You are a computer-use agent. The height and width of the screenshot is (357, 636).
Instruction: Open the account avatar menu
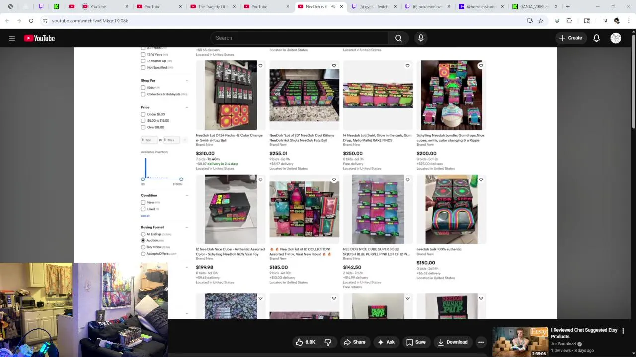pos(616,38)
